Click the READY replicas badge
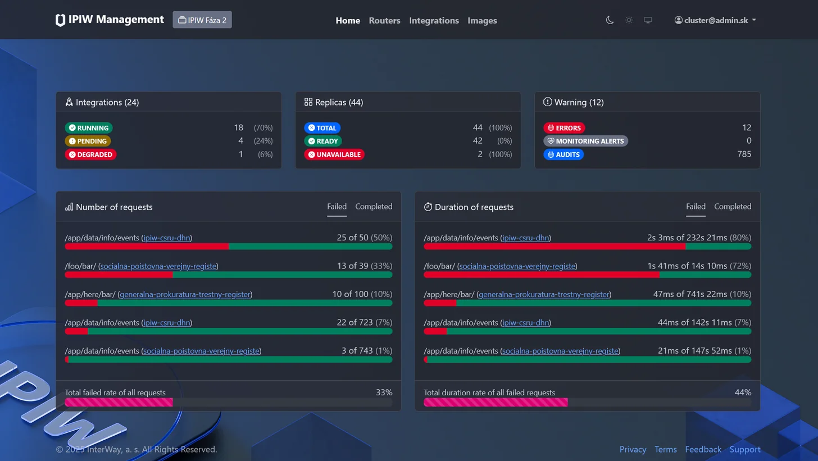The height and width of the screenshot is (461, 818). tap(323, 141)
